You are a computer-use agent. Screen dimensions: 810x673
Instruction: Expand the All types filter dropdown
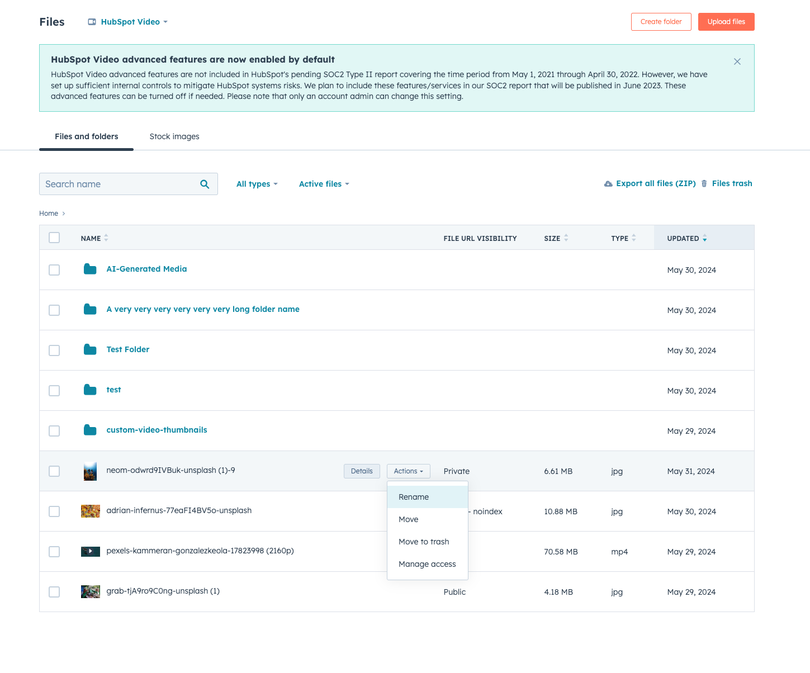point(257,184)
